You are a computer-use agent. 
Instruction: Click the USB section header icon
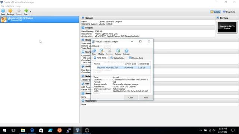coord(83,83)
